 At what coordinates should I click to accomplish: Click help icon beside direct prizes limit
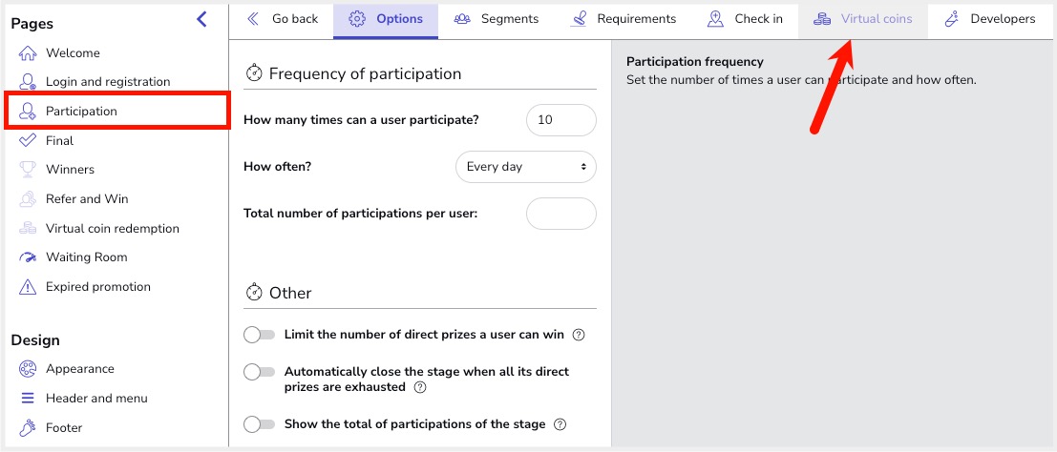(578, 336)
